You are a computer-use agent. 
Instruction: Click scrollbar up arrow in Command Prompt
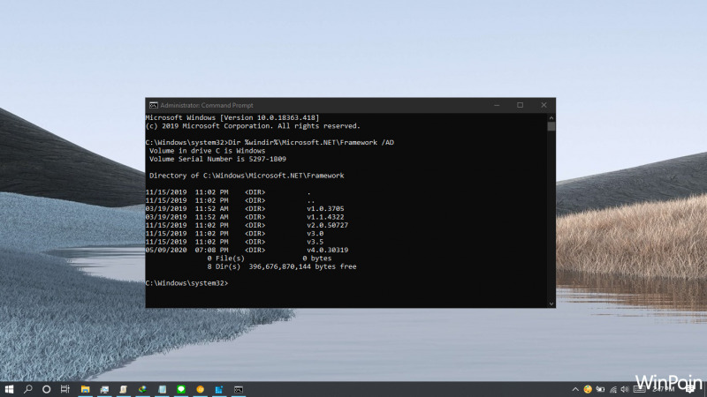[x=551, y=117]
